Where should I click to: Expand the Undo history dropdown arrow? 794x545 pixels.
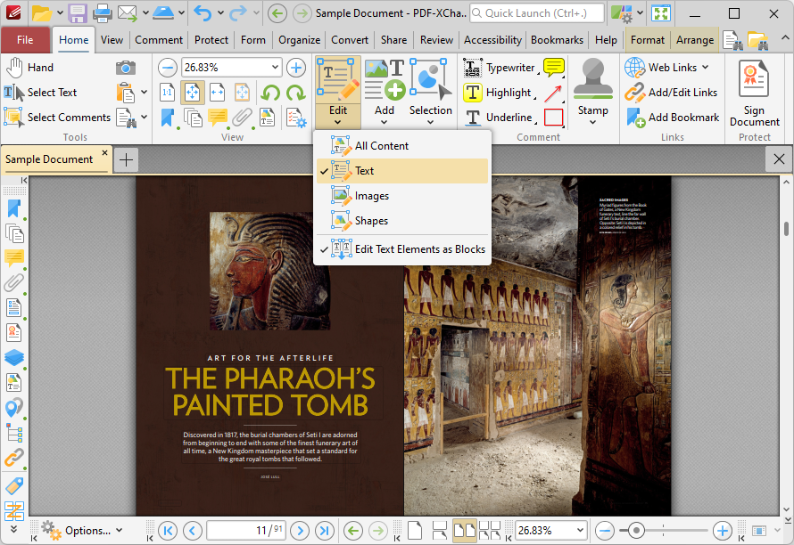pos(220,13)
